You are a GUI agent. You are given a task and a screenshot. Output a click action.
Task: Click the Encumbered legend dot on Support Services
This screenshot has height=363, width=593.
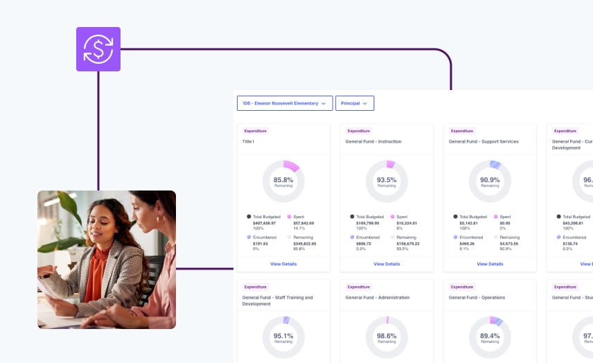tap(455, 237)
